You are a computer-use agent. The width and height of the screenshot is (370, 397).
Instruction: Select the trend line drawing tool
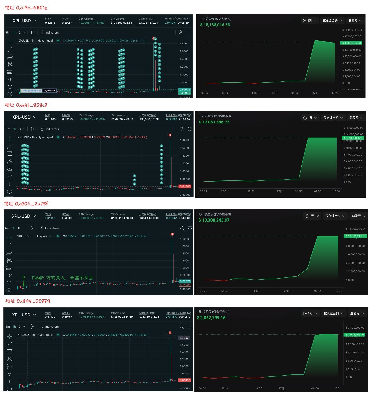coord(10,49)
